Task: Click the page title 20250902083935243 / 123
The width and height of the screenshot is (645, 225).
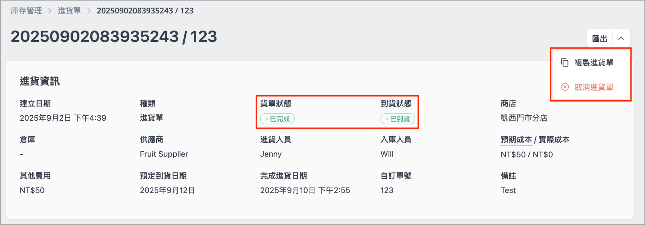Action: click(114, 36)
